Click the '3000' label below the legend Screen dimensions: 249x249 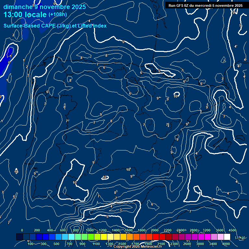point(200,244)
